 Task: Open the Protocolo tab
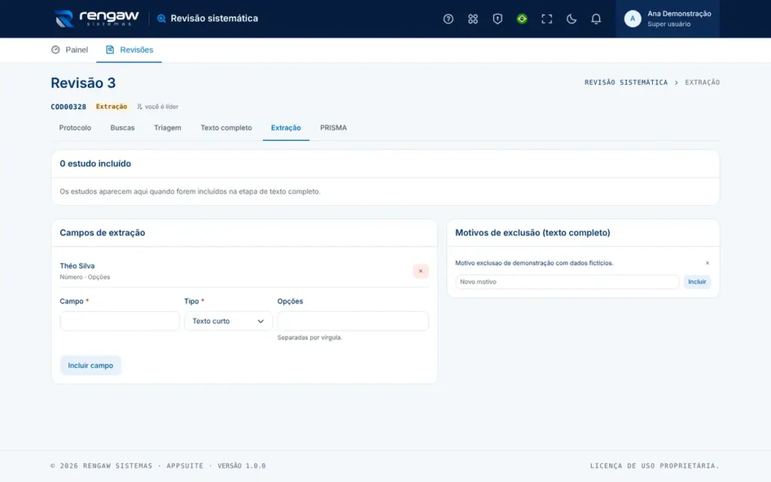[75, 128]
